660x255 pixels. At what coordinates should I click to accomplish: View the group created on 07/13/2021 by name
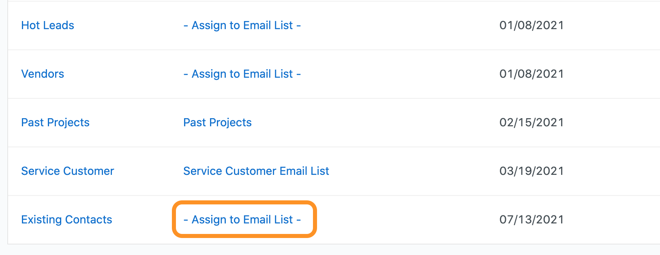point(66,219)
